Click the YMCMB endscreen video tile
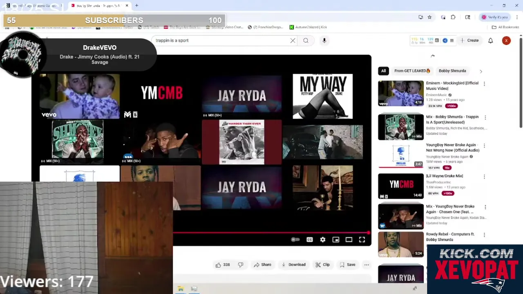Screen dimensions: 523x294 tap(161, 96)
